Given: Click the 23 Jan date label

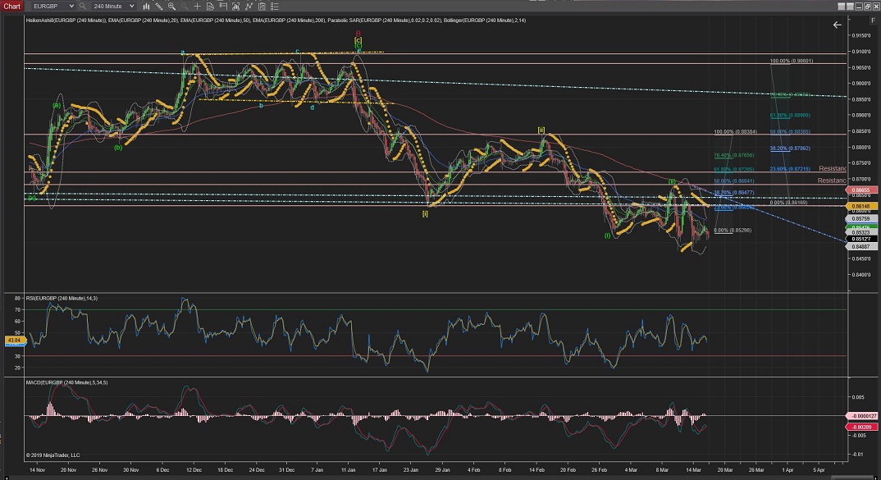Looking at the screenshot, I should (411, 470).
